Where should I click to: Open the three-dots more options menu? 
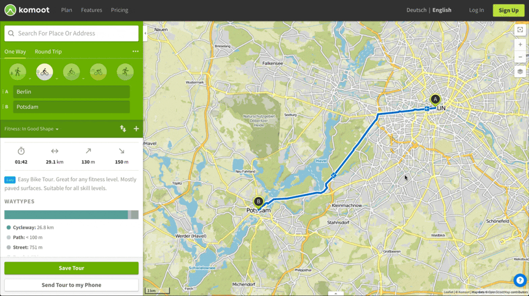coord(136,52)
